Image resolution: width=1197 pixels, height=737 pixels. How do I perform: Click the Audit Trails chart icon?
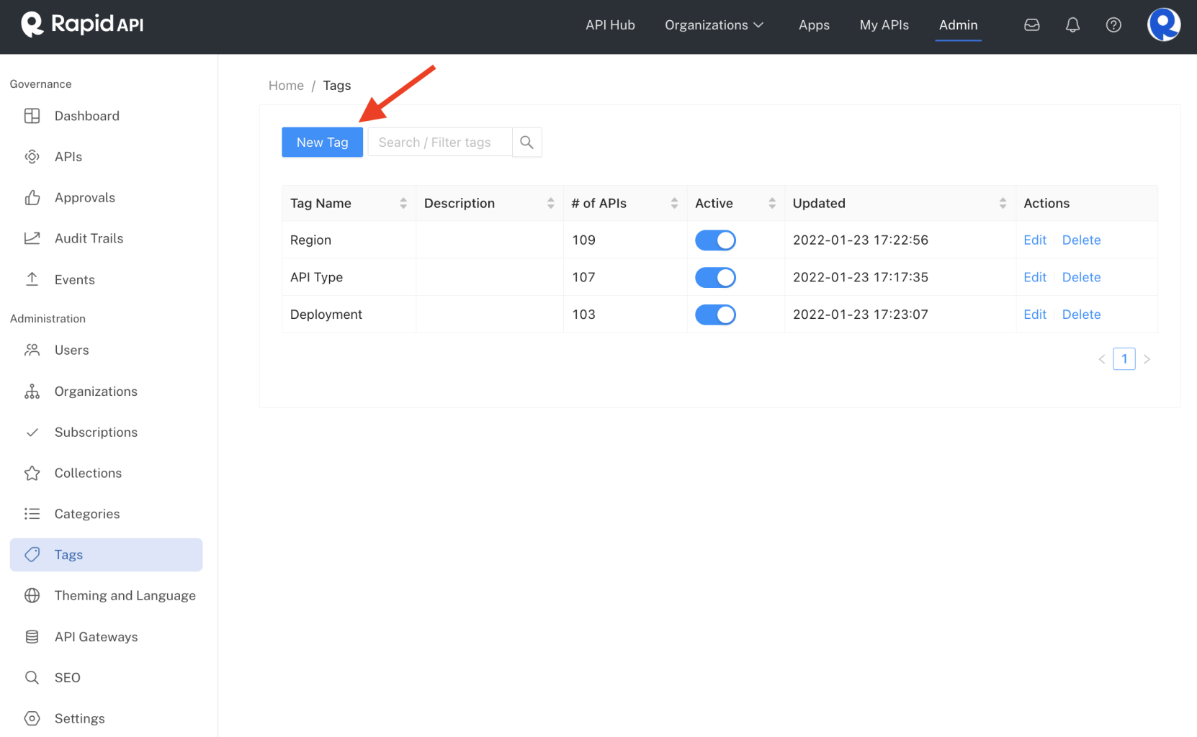pos(32,238)
